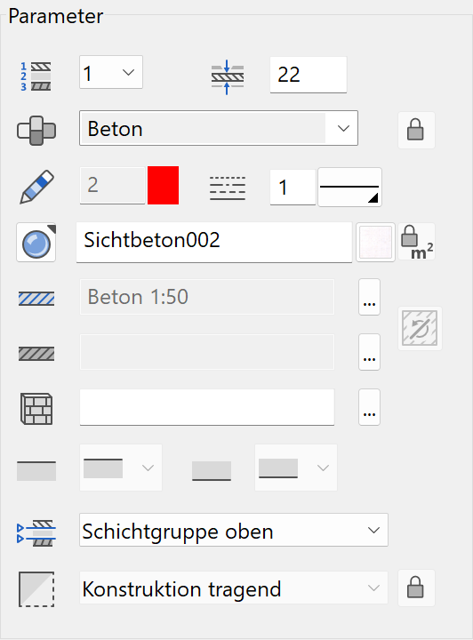Toggle the m² lock beside Sichtbeton002
Image resolution: width=473 pixels, height=640 pixels.
point(416,242)
